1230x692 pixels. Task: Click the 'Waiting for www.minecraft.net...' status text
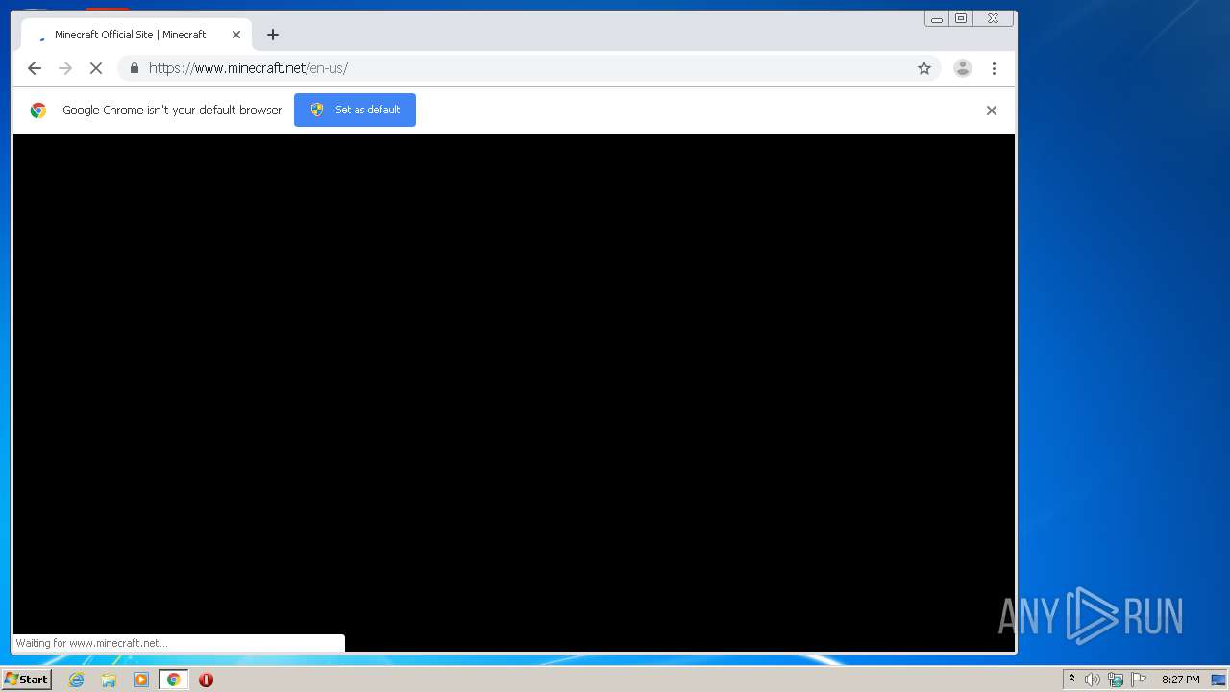91,643
